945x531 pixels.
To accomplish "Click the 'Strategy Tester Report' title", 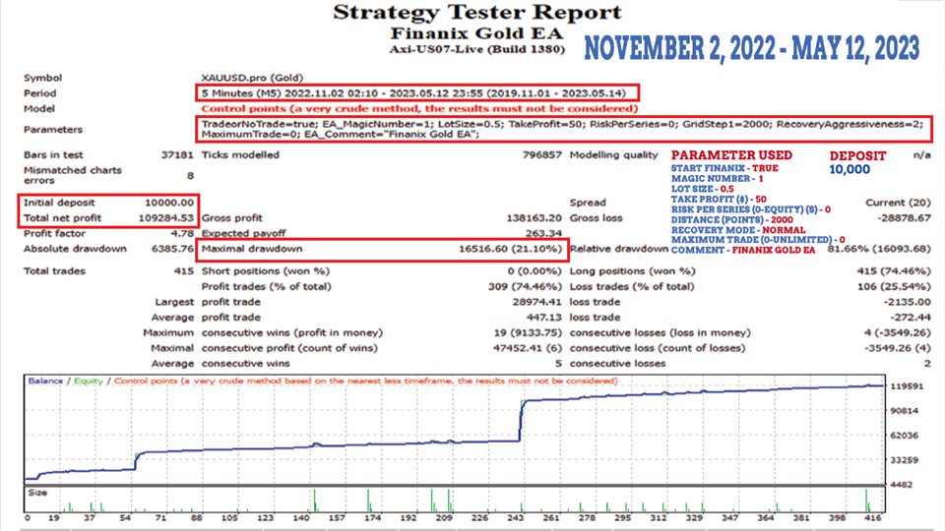I will pyautogui.click(x=476, y=12).
